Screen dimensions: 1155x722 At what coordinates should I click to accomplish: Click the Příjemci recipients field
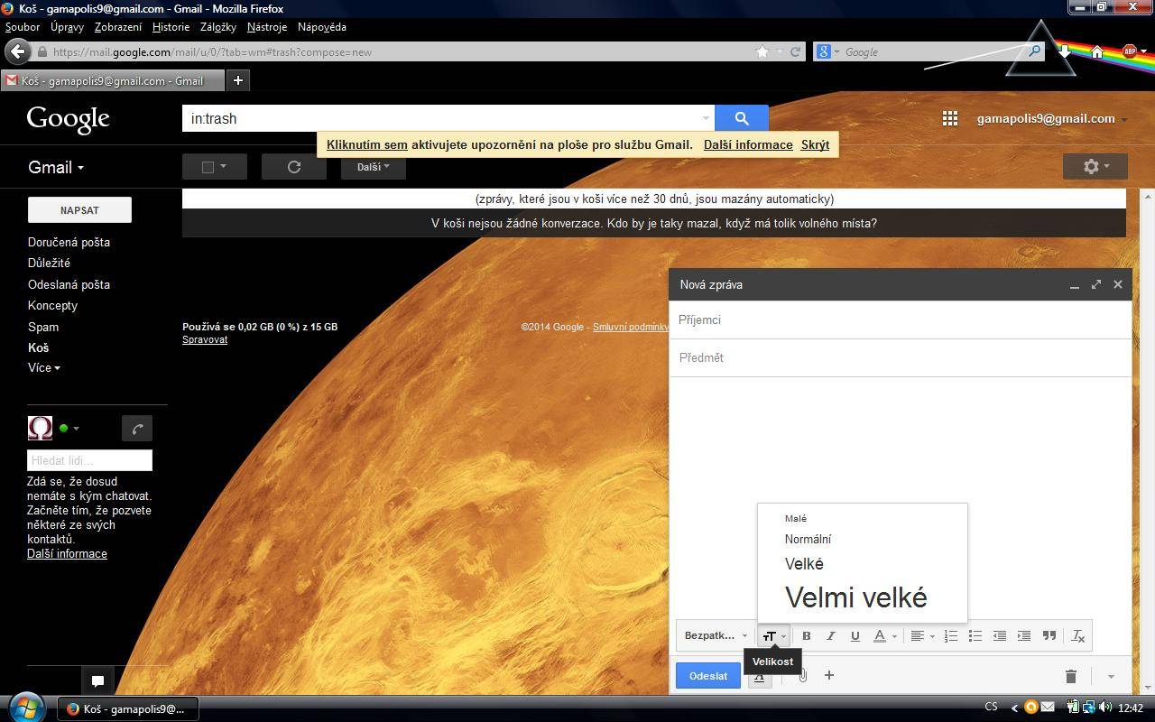click(x=901, y=319)
